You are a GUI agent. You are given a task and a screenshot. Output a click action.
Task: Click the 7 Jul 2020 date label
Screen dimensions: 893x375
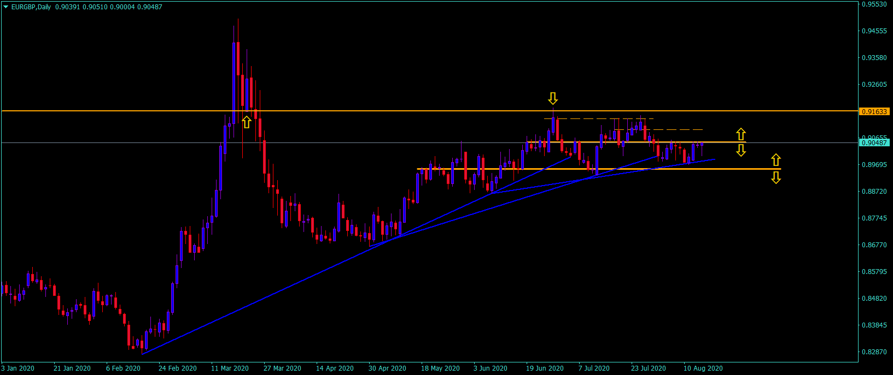pyautogui.click(x=594, y=368)
